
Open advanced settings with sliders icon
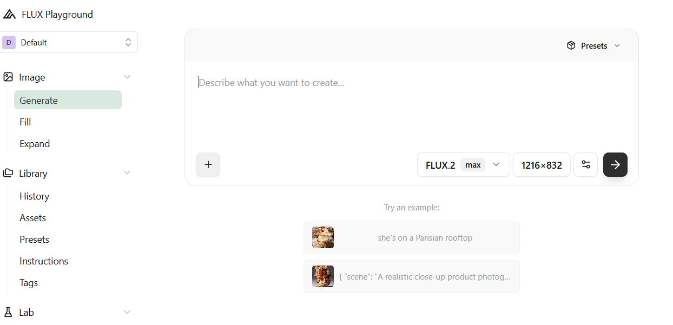pos(586,164)
